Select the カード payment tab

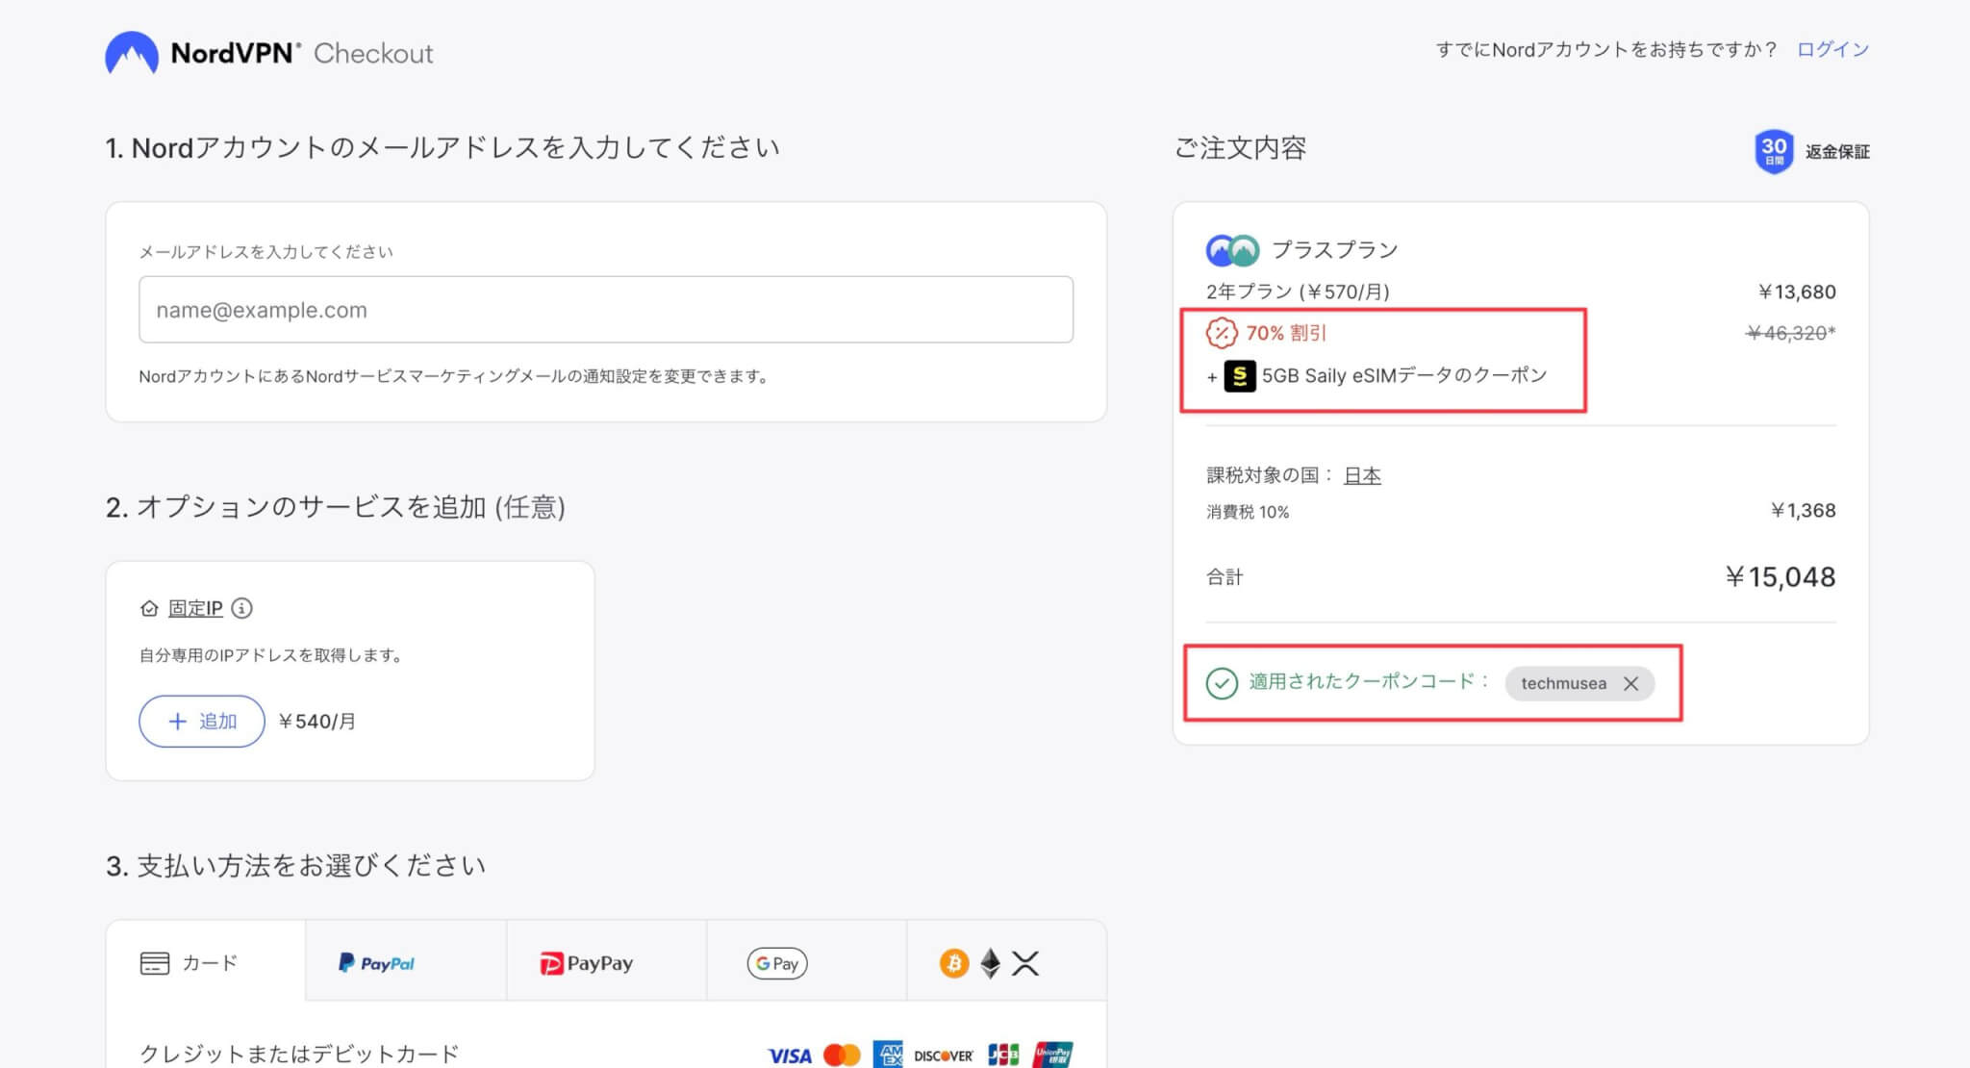pos(206,962)
